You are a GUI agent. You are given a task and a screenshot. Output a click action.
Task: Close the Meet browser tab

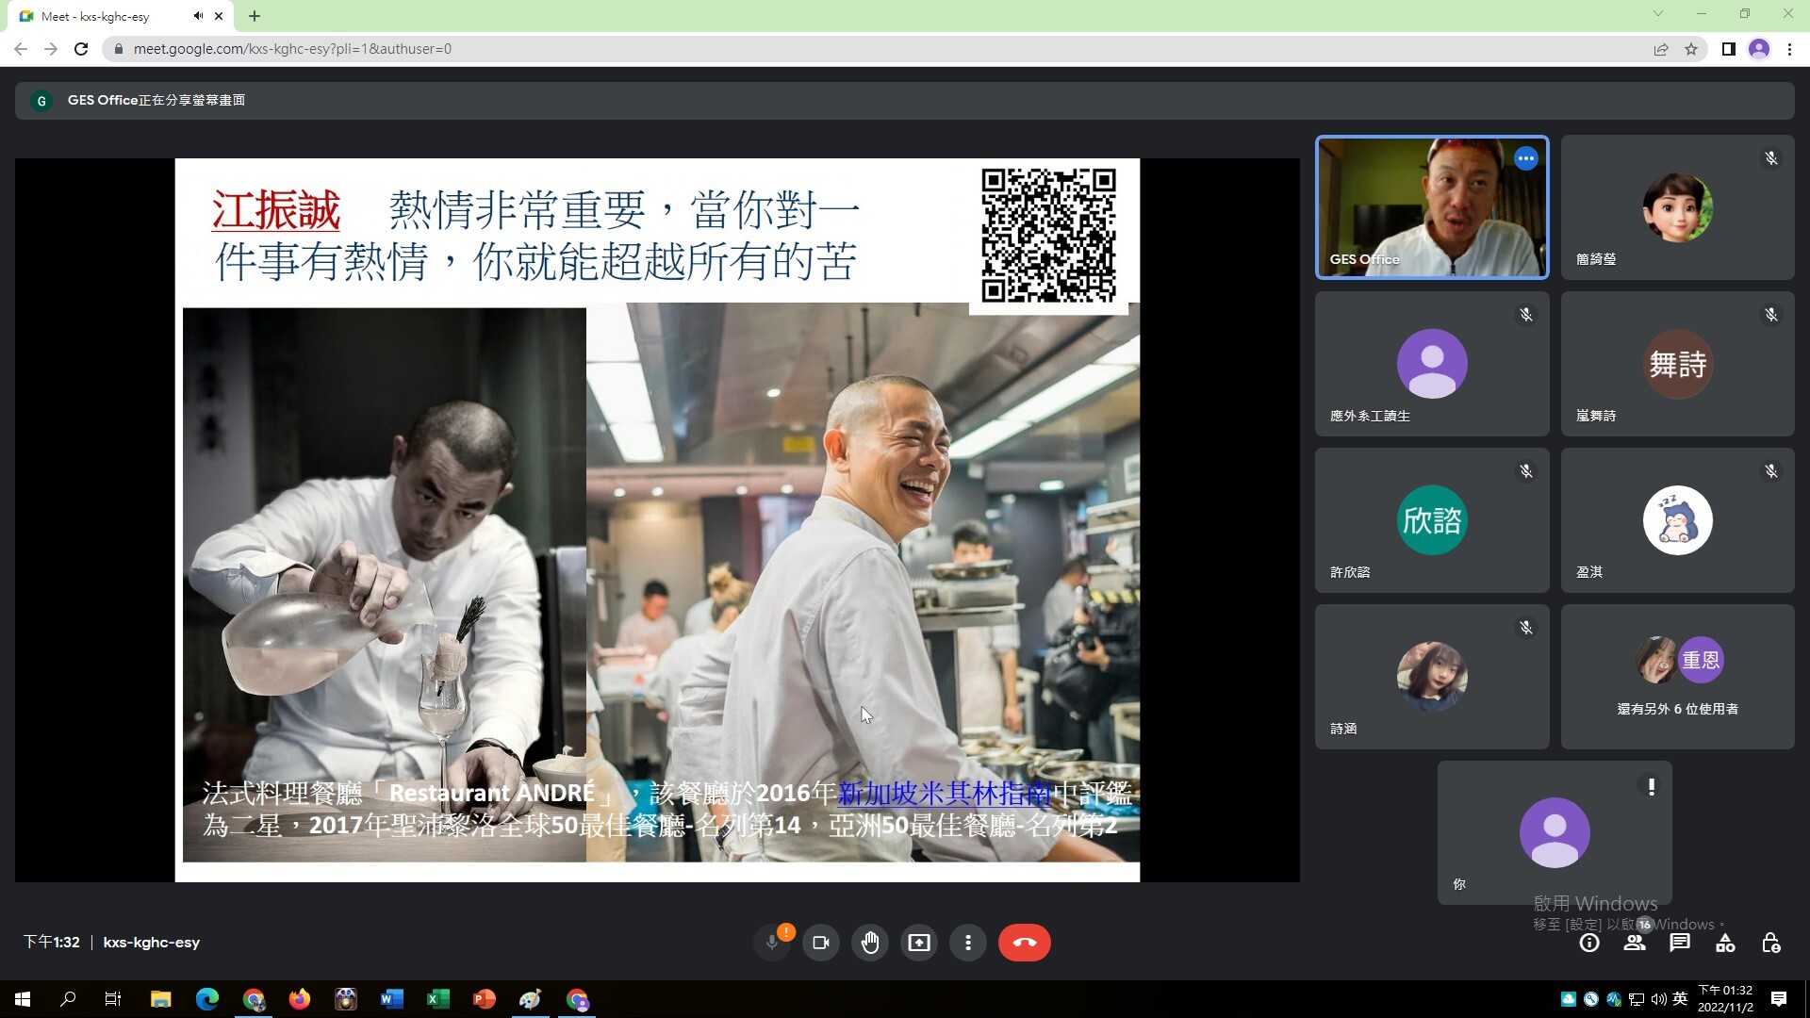pyautogui.click(x=219, y=16)
